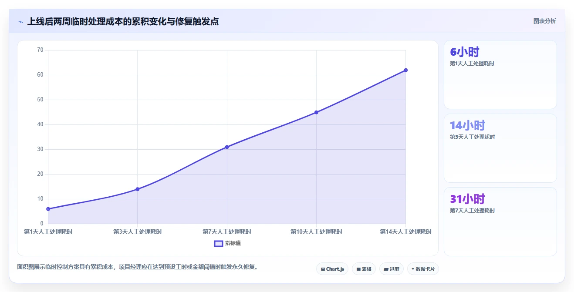Click the y-axis value 40
Viewport: 574px width, 292px height.
tap(40, 124)
